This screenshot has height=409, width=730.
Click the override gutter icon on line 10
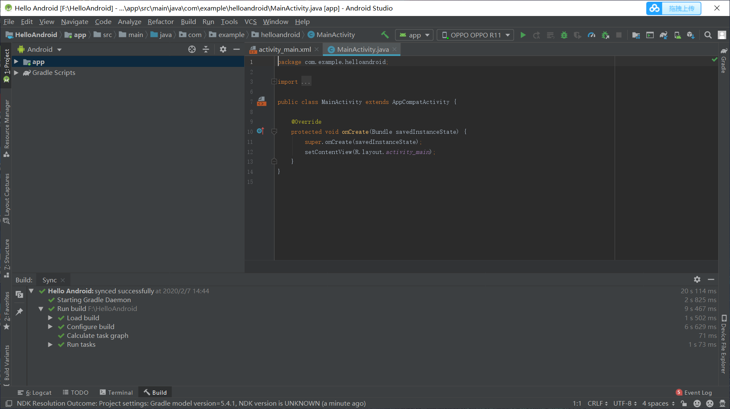point(260,131)
